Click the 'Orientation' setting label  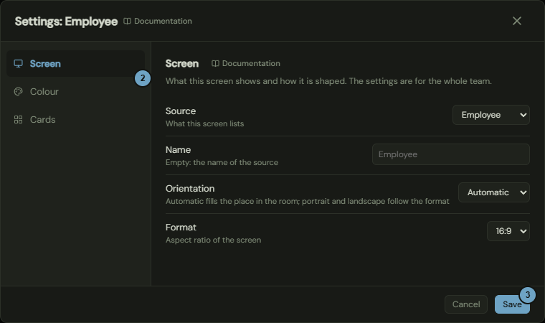pyautogui.click(x=190, y=188)
